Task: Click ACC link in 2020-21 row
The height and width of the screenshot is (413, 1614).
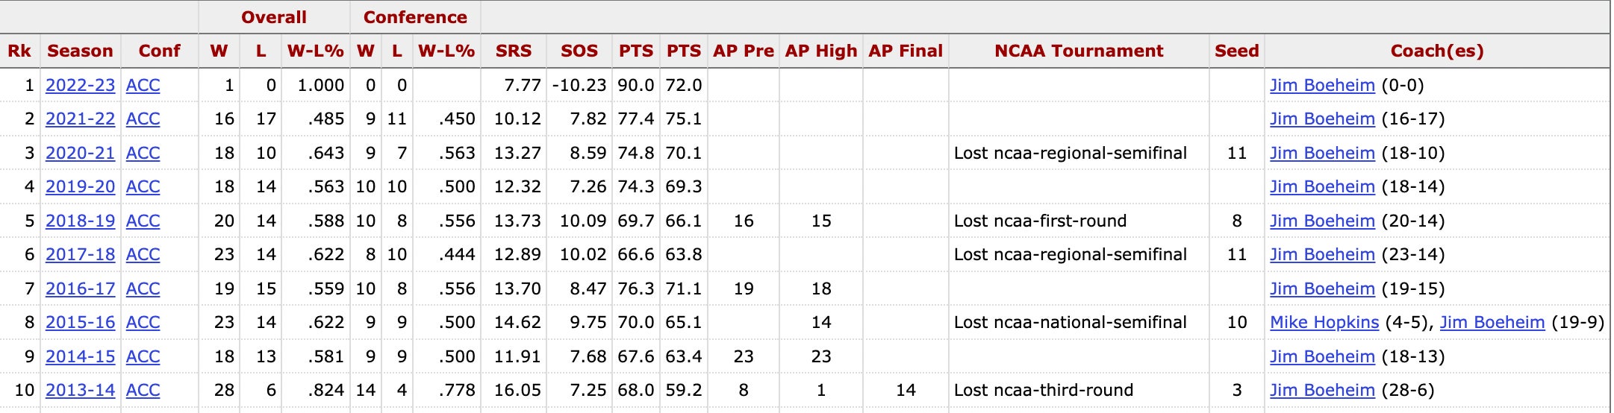Action: point(143,153)
